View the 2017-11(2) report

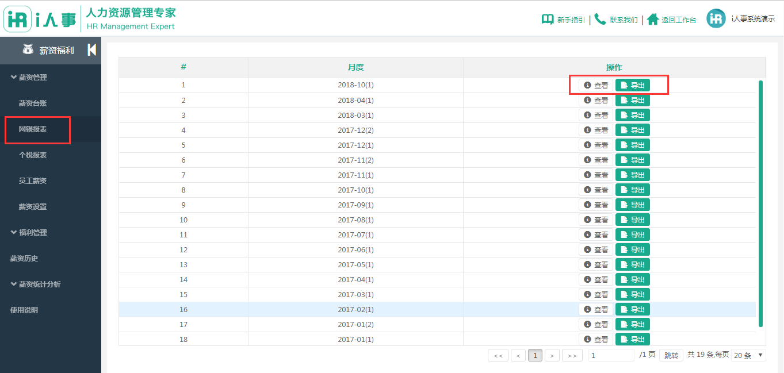(x=596, y=160)
